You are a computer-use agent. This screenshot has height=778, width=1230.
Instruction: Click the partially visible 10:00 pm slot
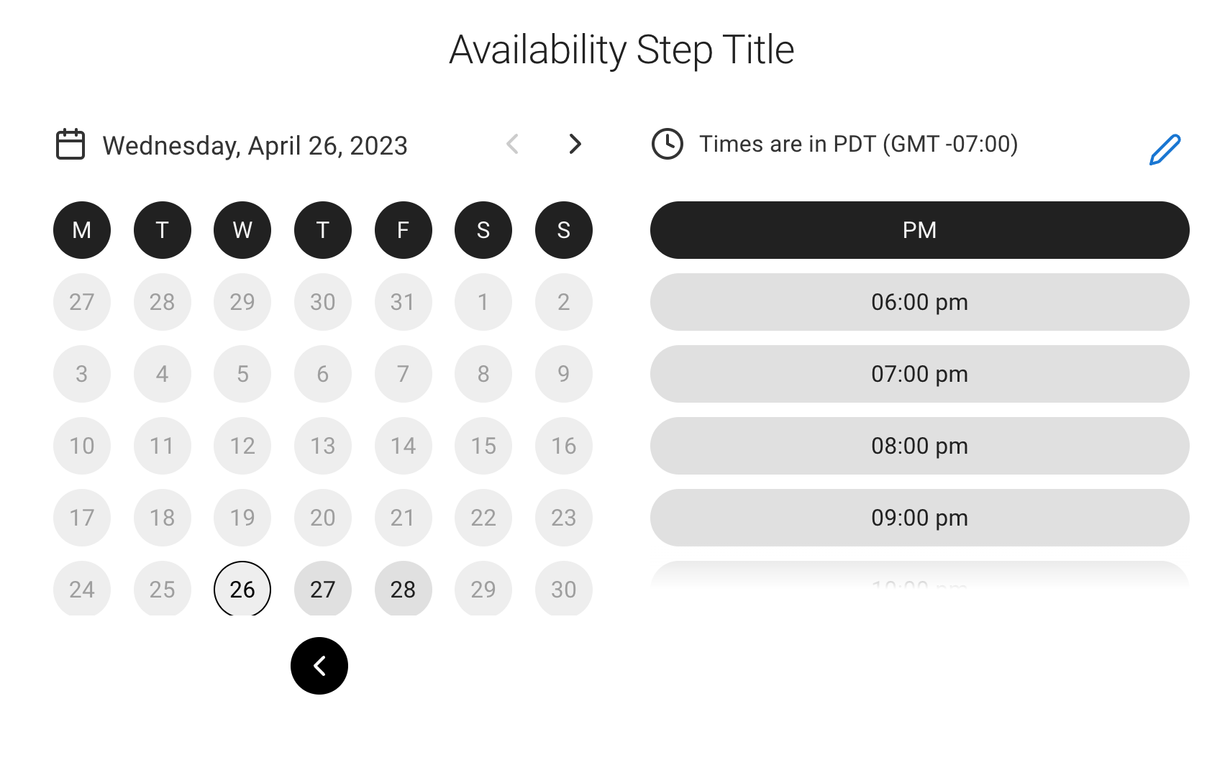(919, 580)
